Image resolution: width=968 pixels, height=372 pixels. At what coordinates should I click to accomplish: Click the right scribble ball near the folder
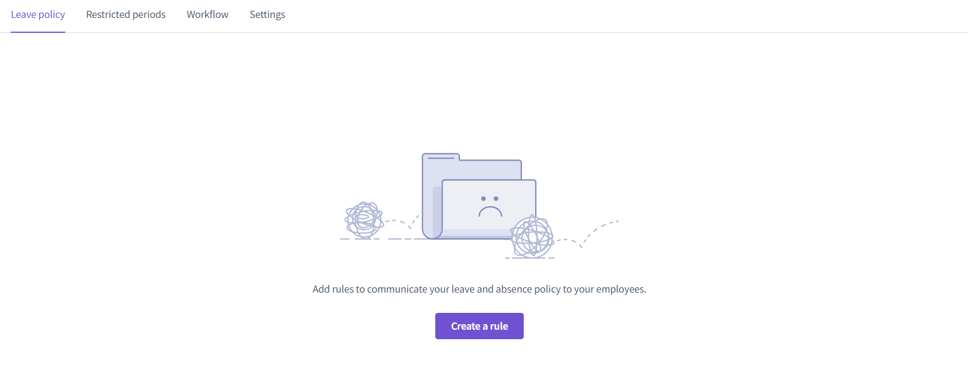click(x=532, y=236)
